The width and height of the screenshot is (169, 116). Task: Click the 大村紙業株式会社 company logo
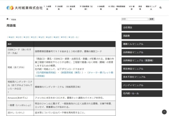[25, 8]
